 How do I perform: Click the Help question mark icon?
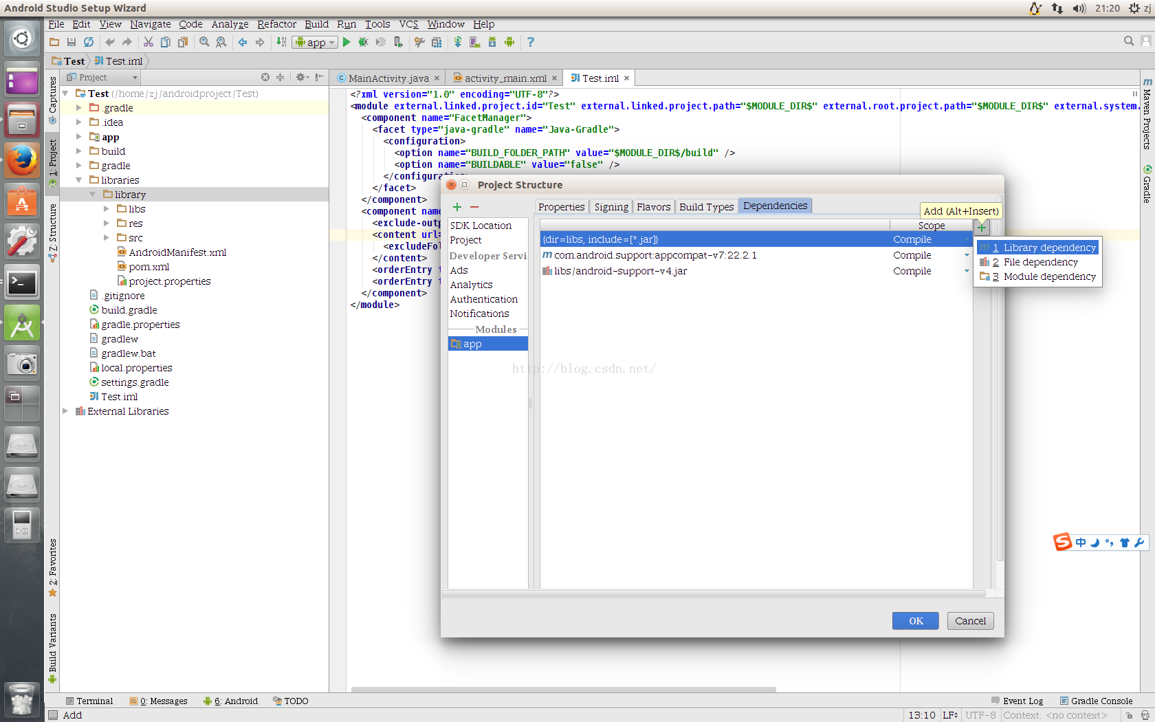[x=531, y=42]
